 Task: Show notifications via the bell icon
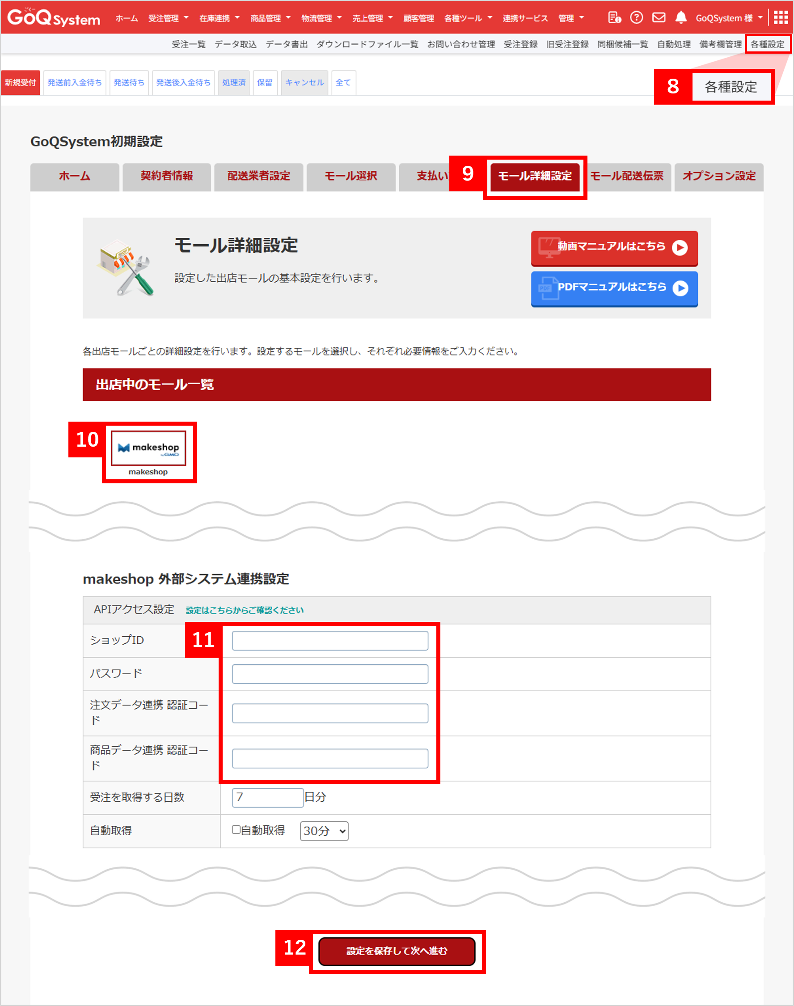[x=680, y=18]
